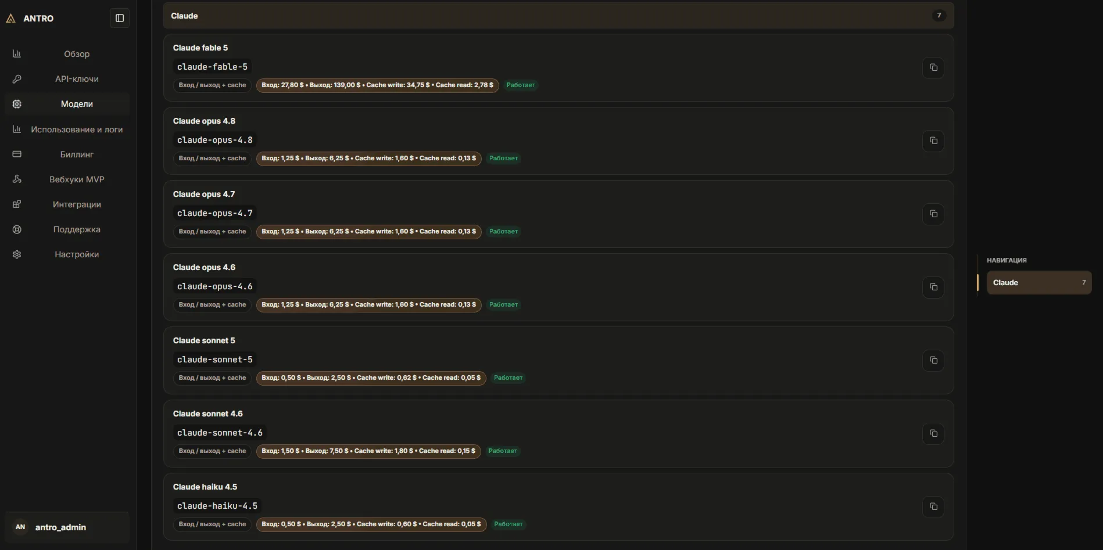Select the claude-opus-4.8 model ID text
This screenshot has height=550, width=1103.
pos(215,140)
